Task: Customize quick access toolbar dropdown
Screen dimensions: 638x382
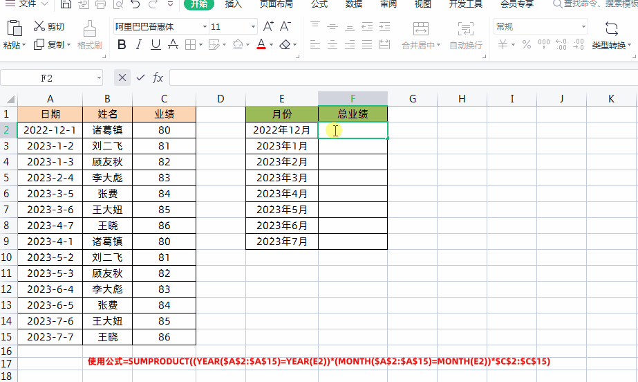Action: tap(171, 4)
